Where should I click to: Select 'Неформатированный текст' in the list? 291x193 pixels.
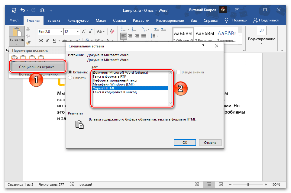[x=115, y=80]
